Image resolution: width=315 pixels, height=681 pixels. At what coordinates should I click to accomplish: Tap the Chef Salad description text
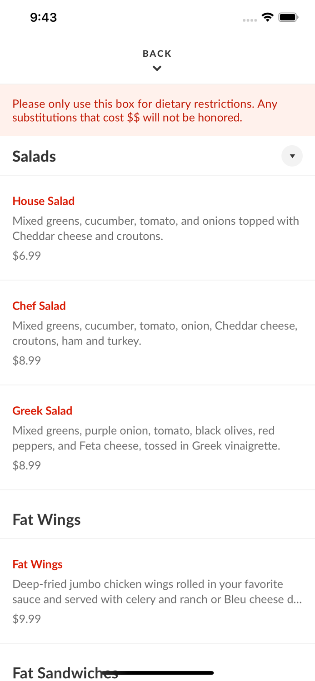[155, 333]
